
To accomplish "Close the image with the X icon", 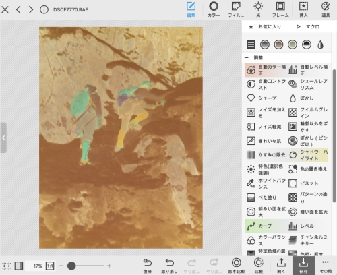I will click(x=5, y=9).
